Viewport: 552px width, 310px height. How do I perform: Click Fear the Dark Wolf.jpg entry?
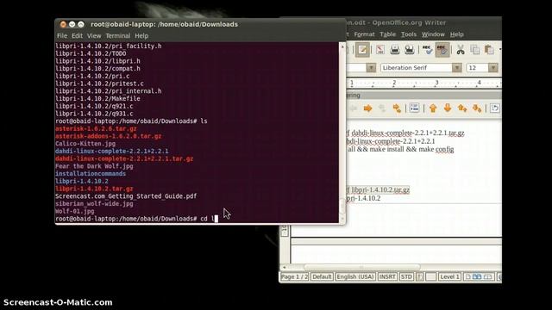(x=94, y=166)
